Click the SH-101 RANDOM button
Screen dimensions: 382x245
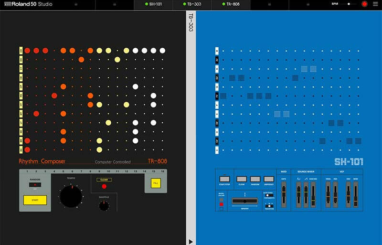255,179
